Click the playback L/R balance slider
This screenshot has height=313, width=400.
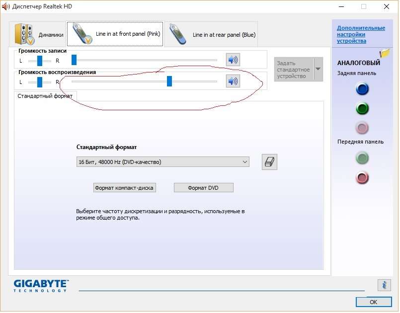tap(40, 82)
